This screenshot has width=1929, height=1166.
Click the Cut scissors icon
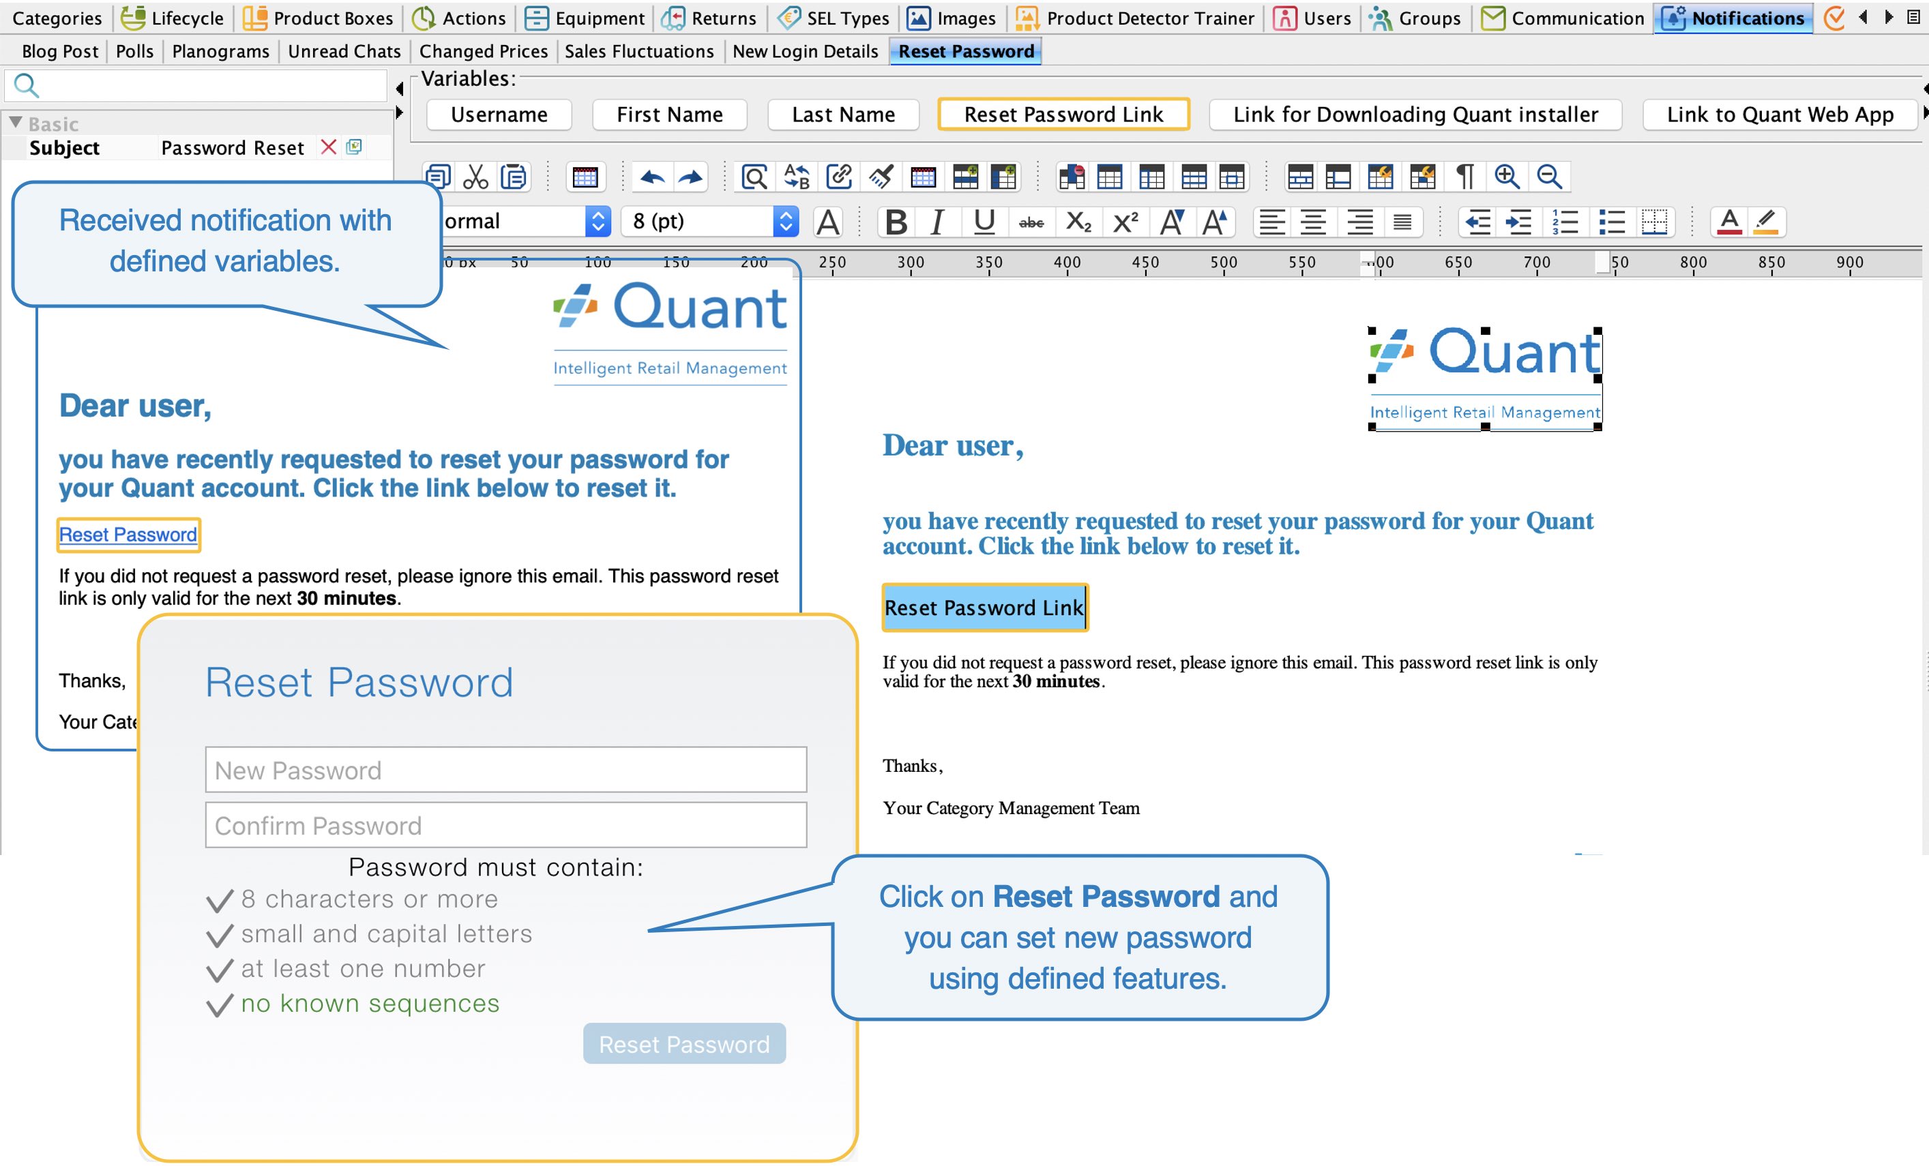coord(475,177)
